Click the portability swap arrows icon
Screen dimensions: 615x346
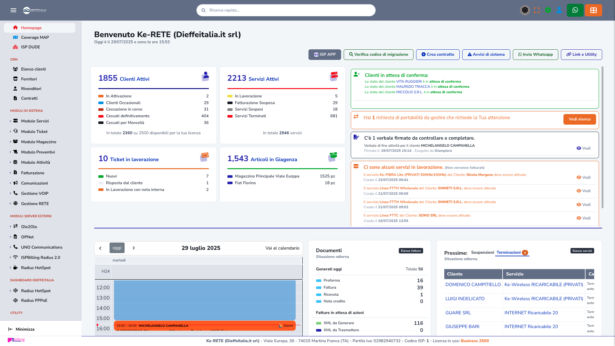356,117
